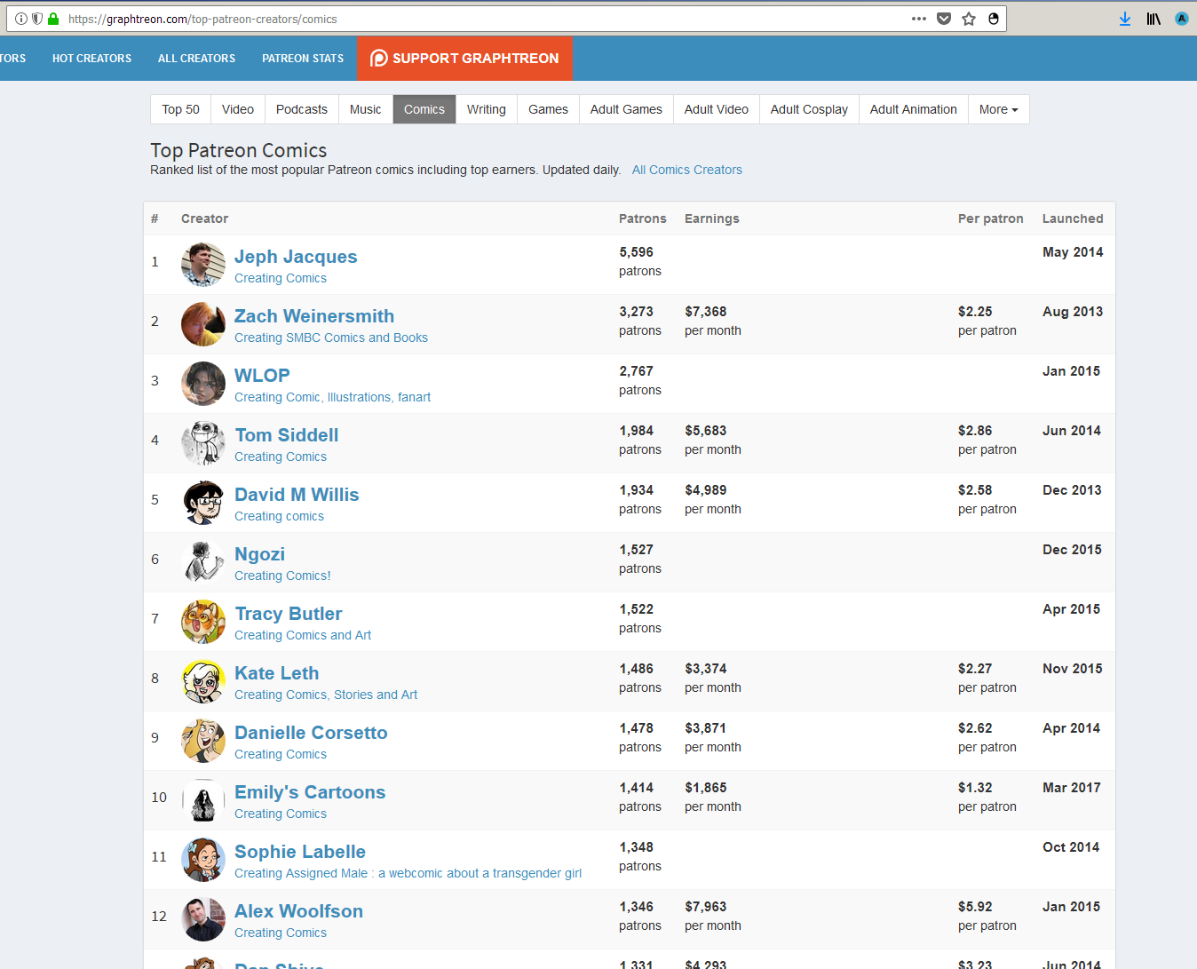1197x969 pixels.
Task: Switch to Video category tab
Action: (238, 109)
